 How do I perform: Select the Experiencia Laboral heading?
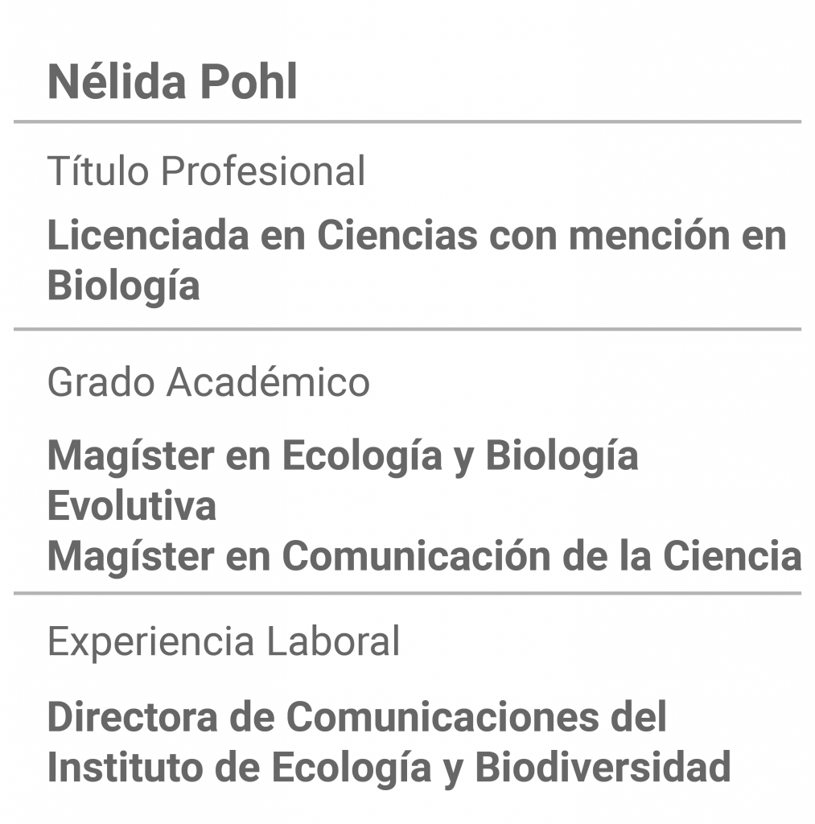click(x=224, y=641)
